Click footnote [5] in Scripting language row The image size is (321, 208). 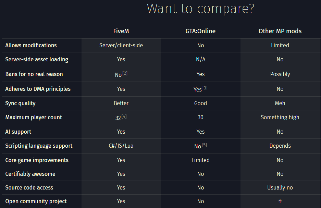(204, 145)
